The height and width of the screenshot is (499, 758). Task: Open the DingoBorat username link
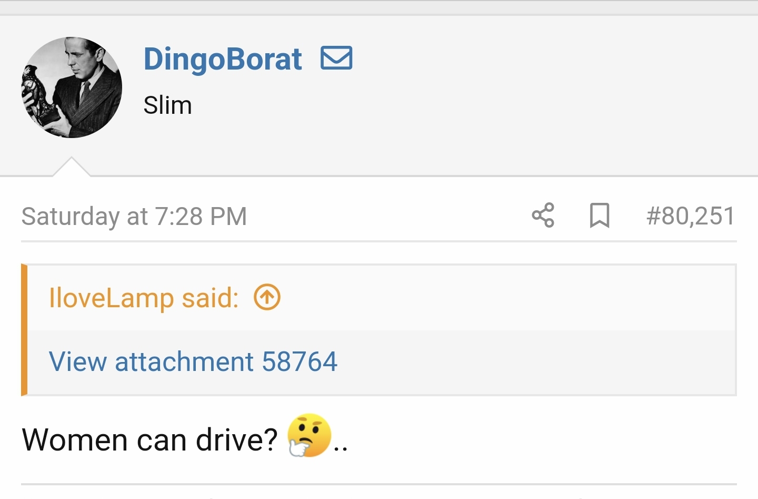[223, 58]
